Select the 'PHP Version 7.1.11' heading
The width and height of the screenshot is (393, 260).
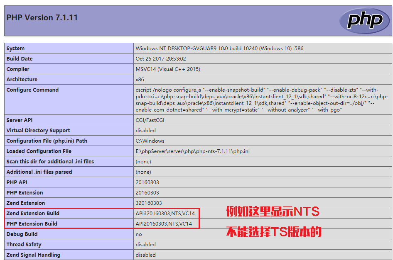[x=42, y=17]
